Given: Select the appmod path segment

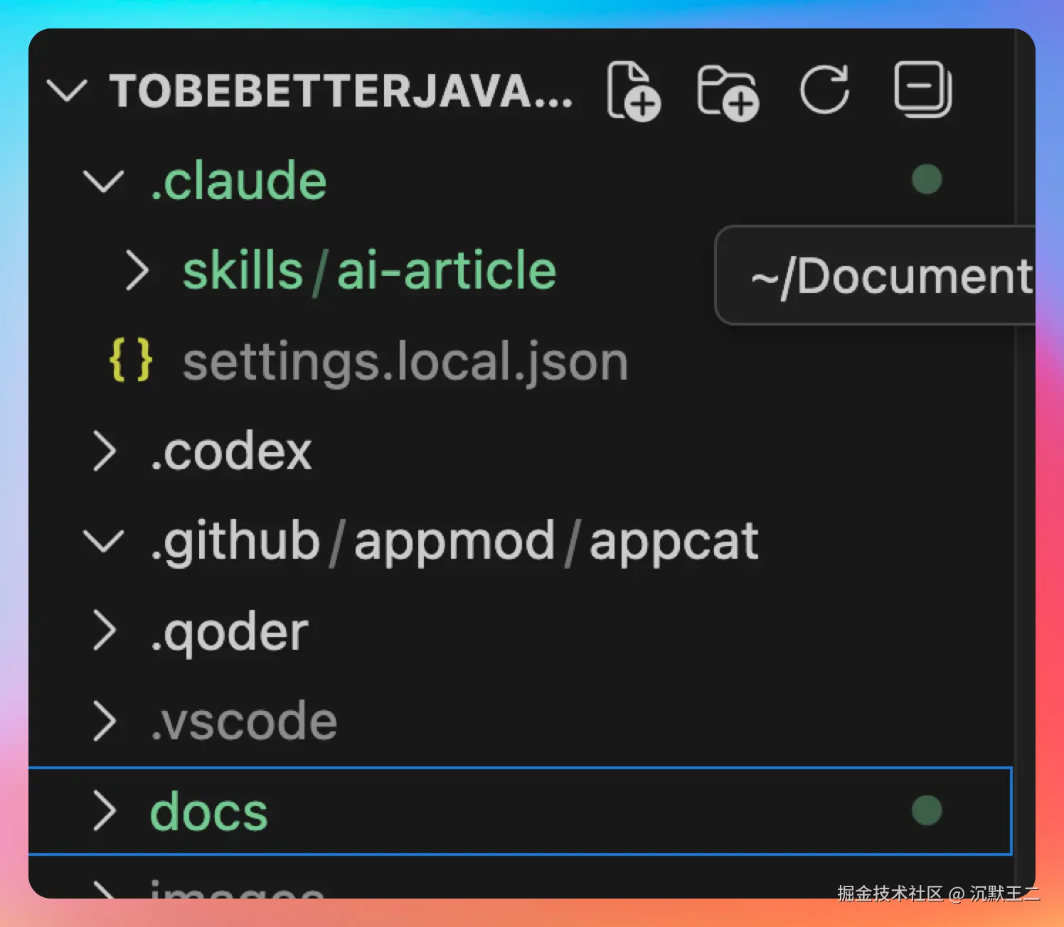Looking at the screenshot, I should coord(454,542).
